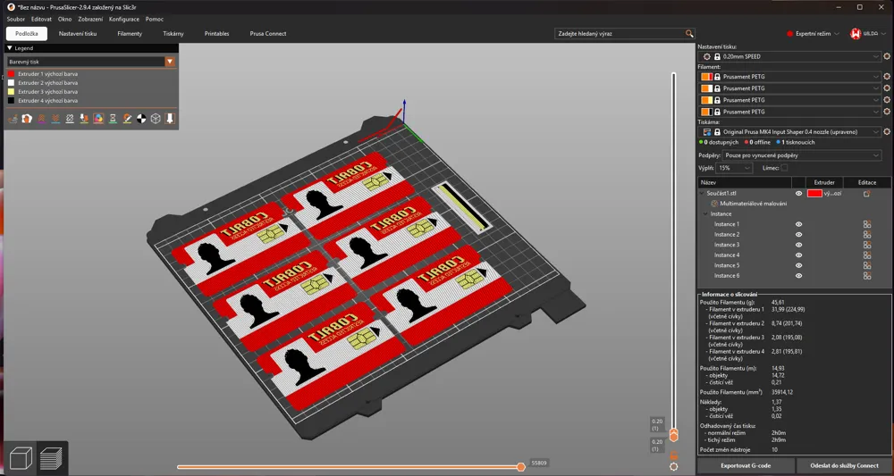The image size is (894, 476).
Task: Toggle Seams visibility icon in legend
Action: (70, 119)
